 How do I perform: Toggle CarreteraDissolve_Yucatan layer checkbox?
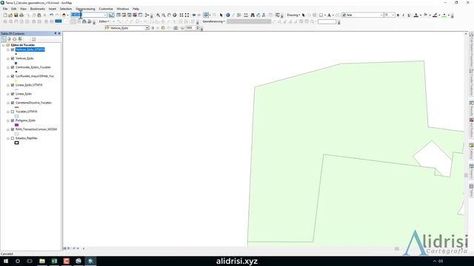pyautogui.click(x=13, y=103)
